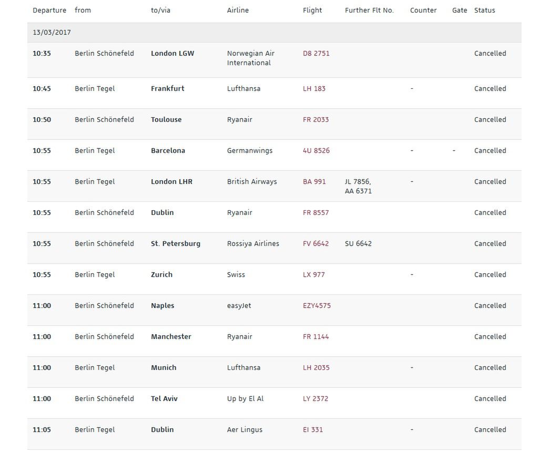Open flight number EZY4575

317,305
